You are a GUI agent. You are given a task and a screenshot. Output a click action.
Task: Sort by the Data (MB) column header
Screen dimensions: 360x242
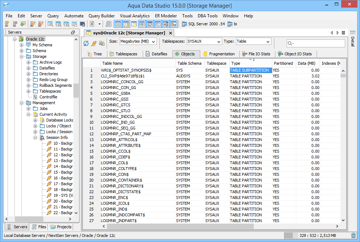pos(307,63)
